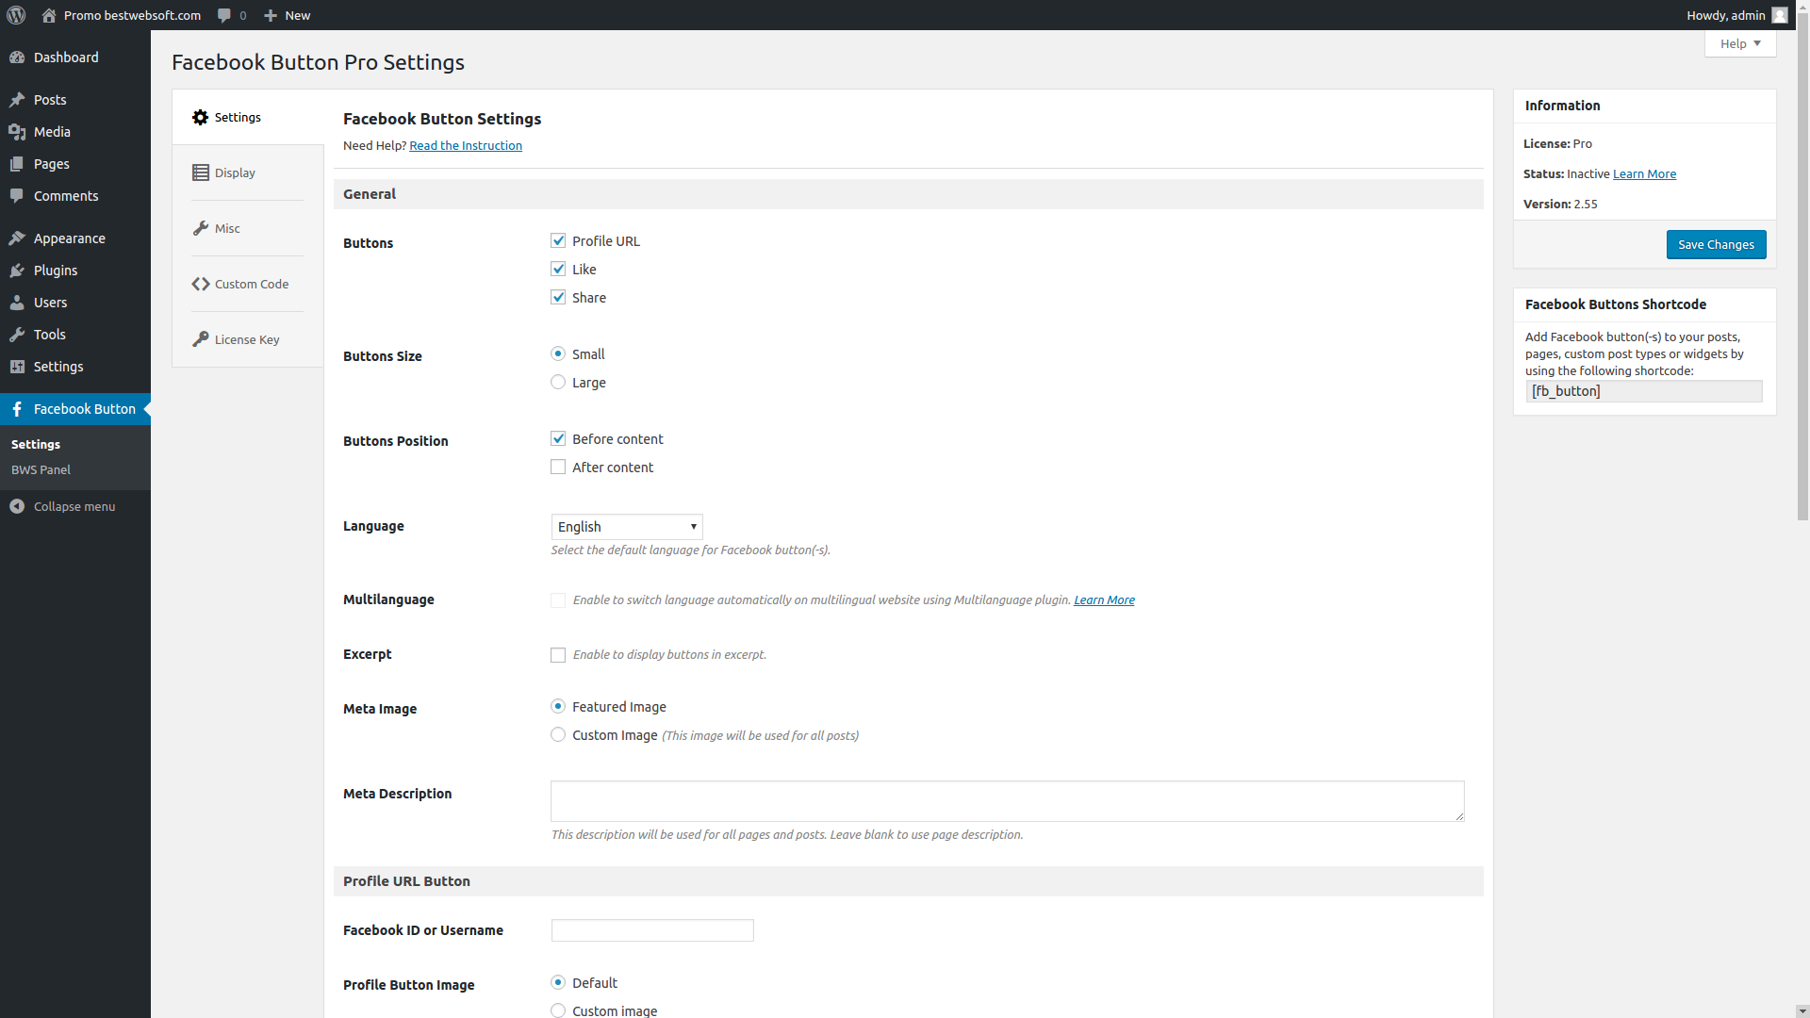This screenshot has width=1810, height=1018.
Task: Open BWS Panel submenu item
Action: coord(41,470)
